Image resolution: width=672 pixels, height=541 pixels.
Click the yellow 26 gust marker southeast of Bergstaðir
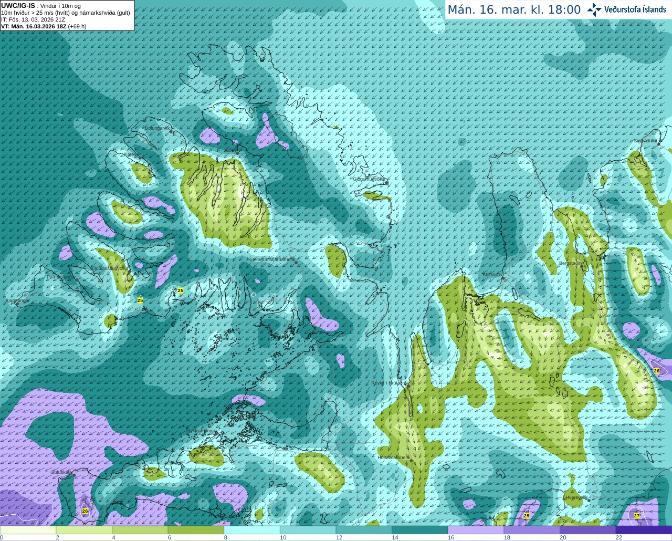[657, 371]
